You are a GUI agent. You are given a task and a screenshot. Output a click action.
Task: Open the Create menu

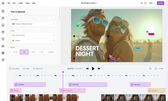tap(20, 3)
